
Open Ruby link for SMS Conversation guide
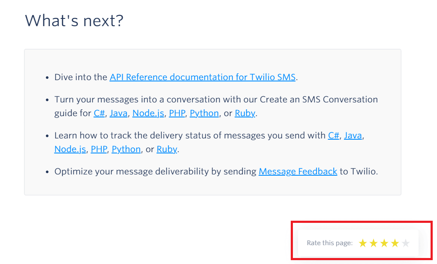(245, 113)
